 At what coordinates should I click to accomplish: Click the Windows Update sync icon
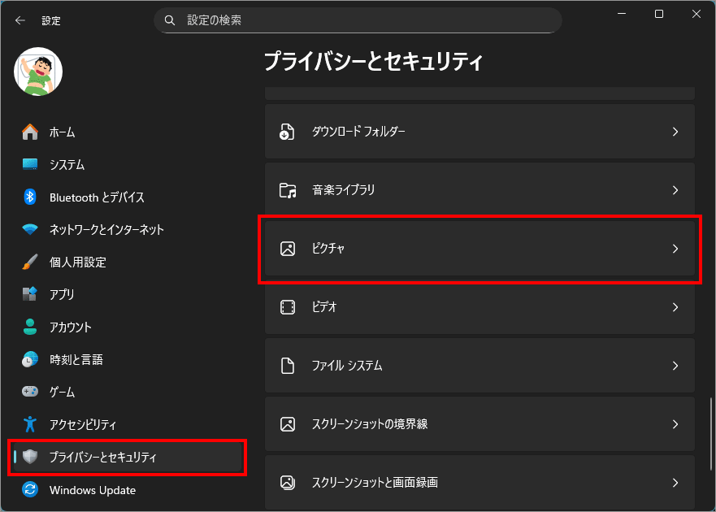pos(30,490)
